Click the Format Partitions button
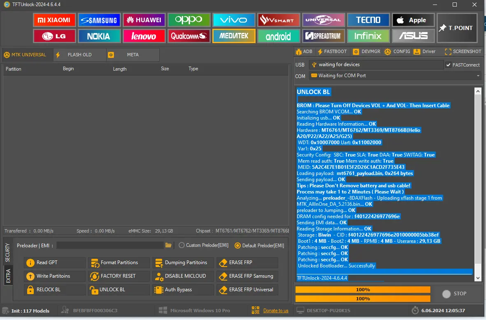Screen dimensions: 486x320 pyautogui.click(x=119, y=262)
